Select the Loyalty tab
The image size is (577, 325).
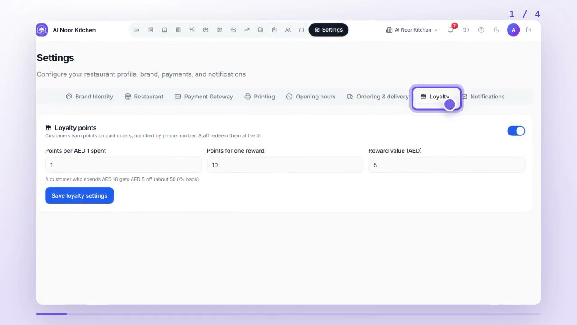pos(436,97)
